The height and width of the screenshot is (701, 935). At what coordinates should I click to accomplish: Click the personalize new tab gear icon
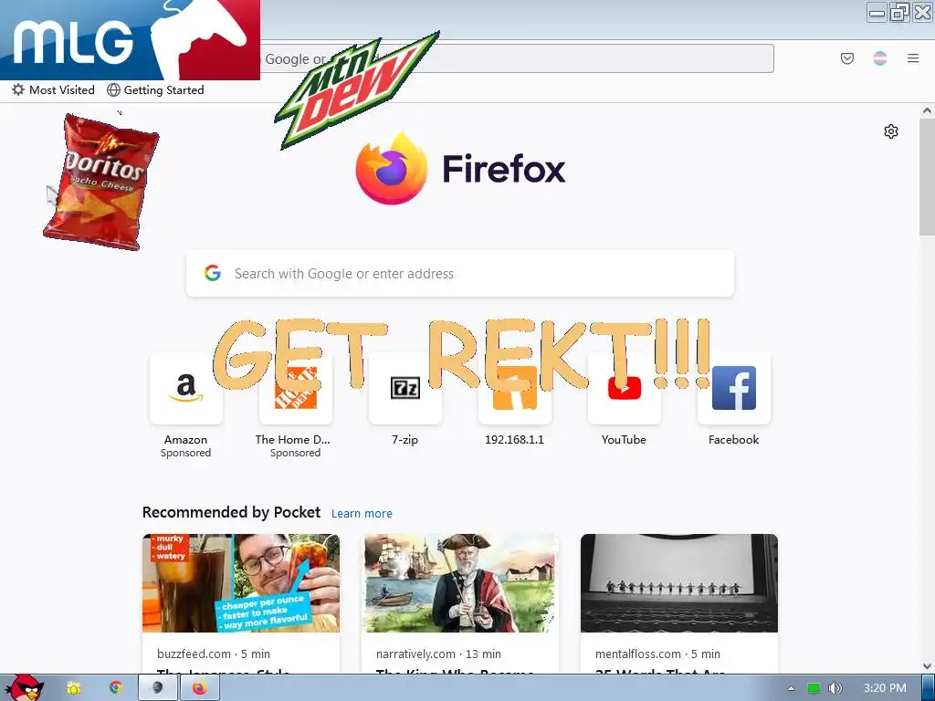click(891, 131)
